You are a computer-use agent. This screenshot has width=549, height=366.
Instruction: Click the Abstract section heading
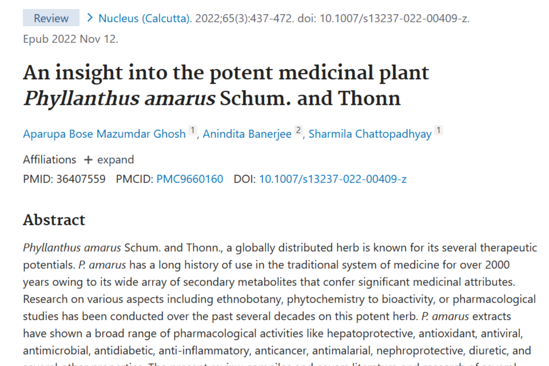pyautogui.click(x=54, y=220)
